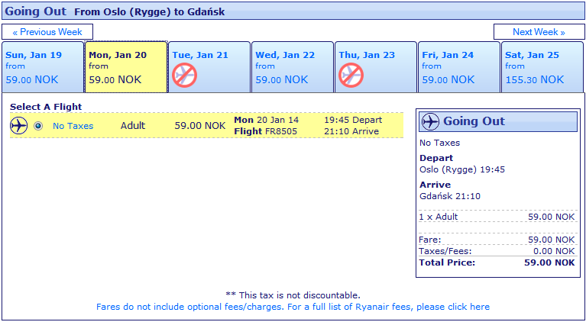Open the No Taxes link in flight row
The height and width of the screenshot is (322, 586).
(x=73, y=126)
